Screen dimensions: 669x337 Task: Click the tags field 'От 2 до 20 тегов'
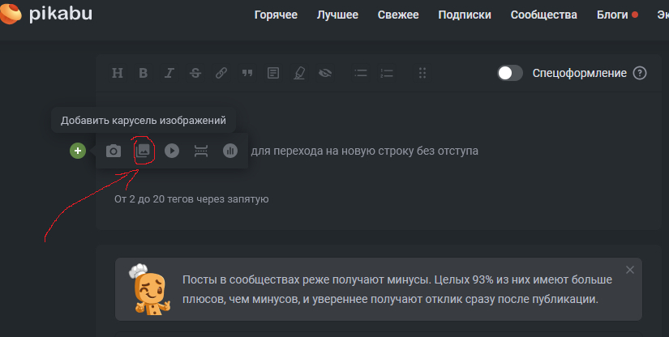click(x=191, y=199)
